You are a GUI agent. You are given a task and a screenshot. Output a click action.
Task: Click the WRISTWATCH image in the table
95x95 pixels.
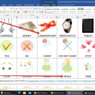pyautogui.click(x=67, y=26)
